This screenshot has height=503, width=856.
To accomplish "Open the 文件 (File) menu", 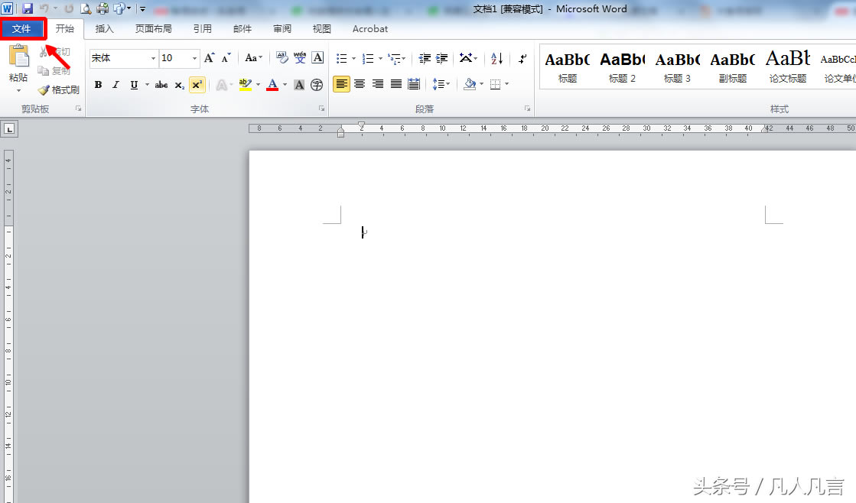I will pos(23,28).
